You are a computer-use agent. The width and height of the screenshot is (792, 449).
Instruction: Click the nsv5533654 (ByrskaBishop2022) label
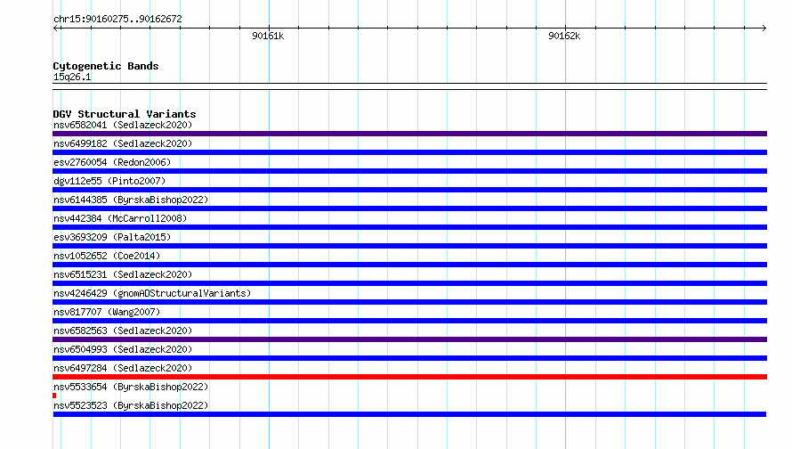(131, 387)
